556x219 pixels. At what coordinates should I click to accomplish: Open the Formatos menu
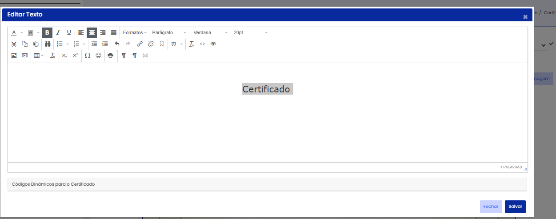click(x=135, y=32)
